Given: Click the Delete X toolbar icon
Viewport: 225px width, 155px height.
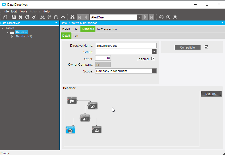Looking at the screenshot, I should point(21,17).
